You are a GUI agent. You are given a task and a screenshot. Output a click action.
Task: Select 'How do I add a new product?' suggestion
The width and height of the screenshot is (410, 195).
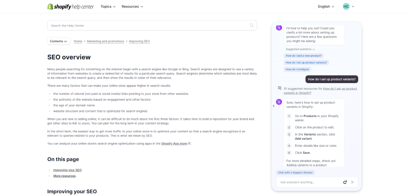pyautogui.click(x=304, y=56)
